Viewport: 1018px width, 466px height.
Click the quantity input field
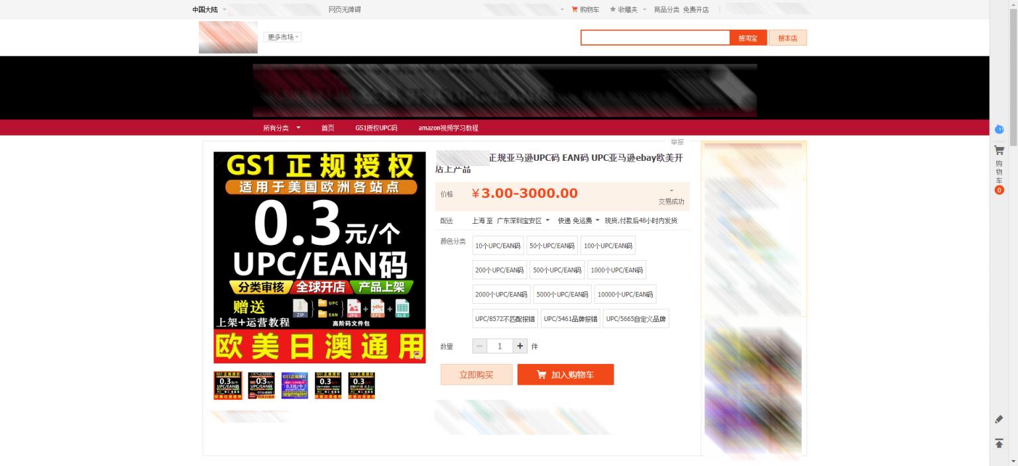[500, 346]
